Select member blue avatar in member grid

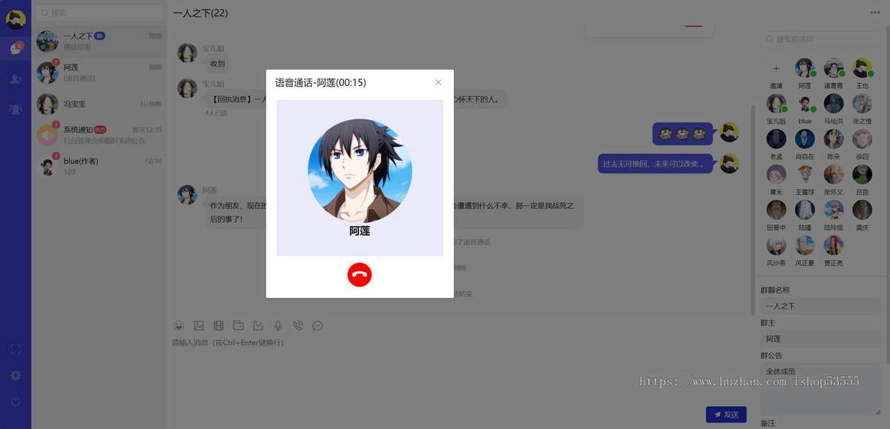click(805, 104)
